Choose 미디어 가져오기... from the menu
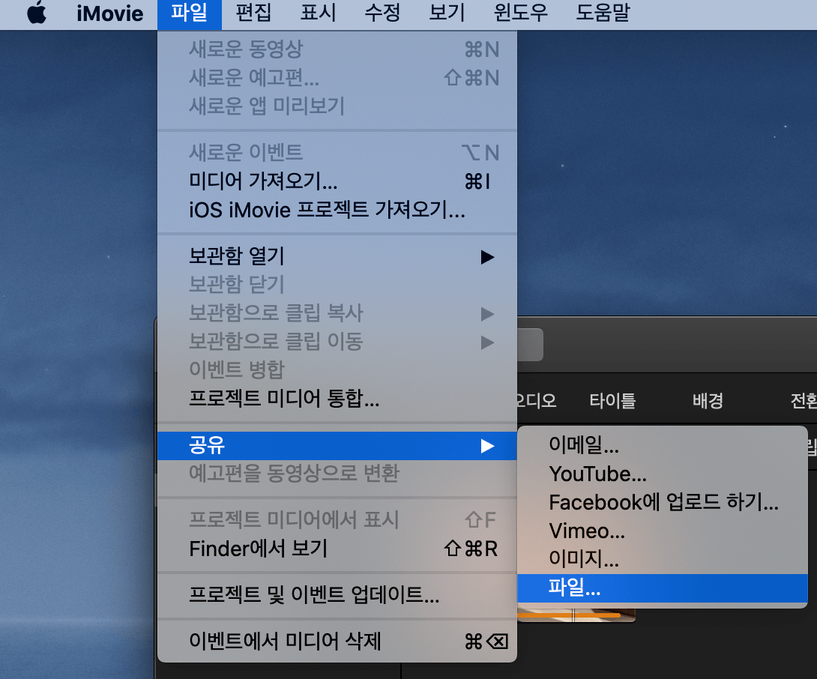817x679 pixels. [337, 181]
